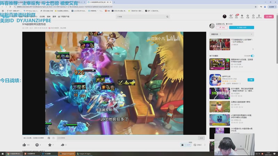
Task: Open three-dot menu on first recommended ad card
Action: pyautogui.click(x=253, y=49)
